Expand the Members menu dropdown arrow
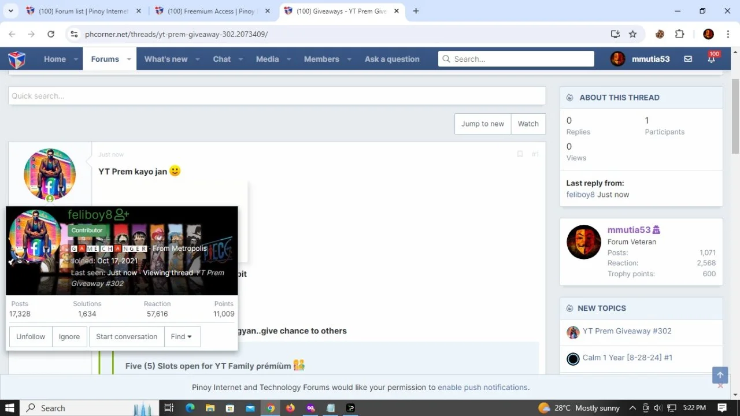The width and height of the screenshot is (740, 416). click(x=349, y=59)
